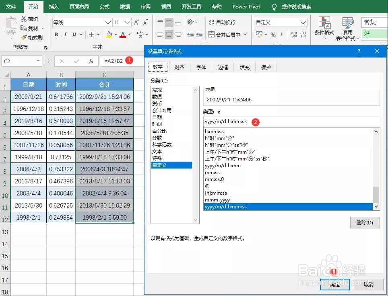This screenshot has width=388, height=296.
Task: Click the 确定 OK button
Action: tap(334, 285)
